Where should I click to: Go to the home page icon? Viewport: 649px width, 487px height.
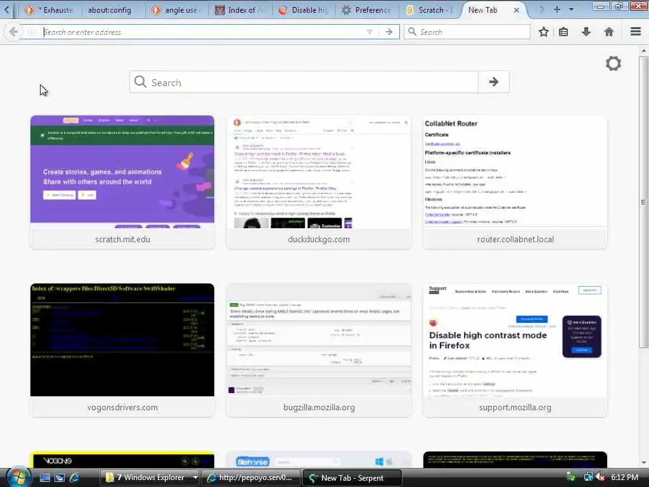tap(609, 32)
